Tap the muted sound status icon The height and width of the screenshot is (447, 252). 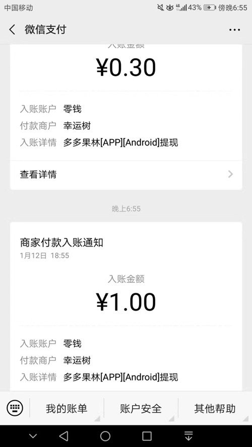pyautogui.click(x=161, y=8)
